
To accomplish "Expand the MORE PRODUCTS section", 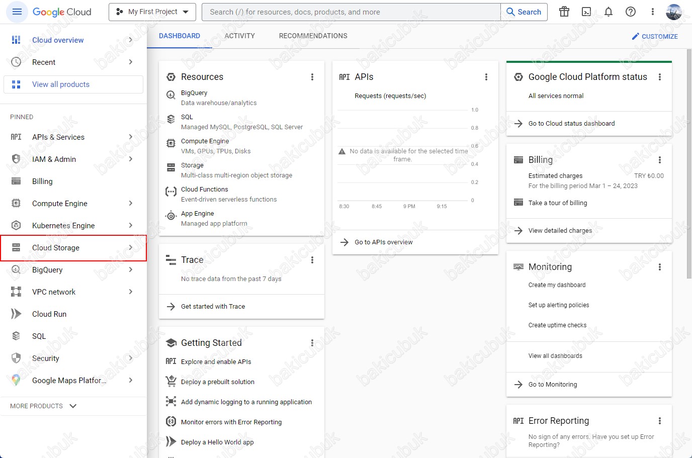I will tap(43, 406).
